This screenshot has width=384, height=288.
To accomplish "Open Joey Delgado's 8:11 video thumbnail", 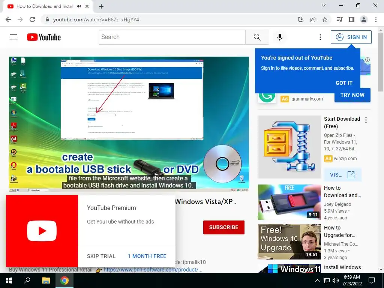I will click(x=289, y=202).
